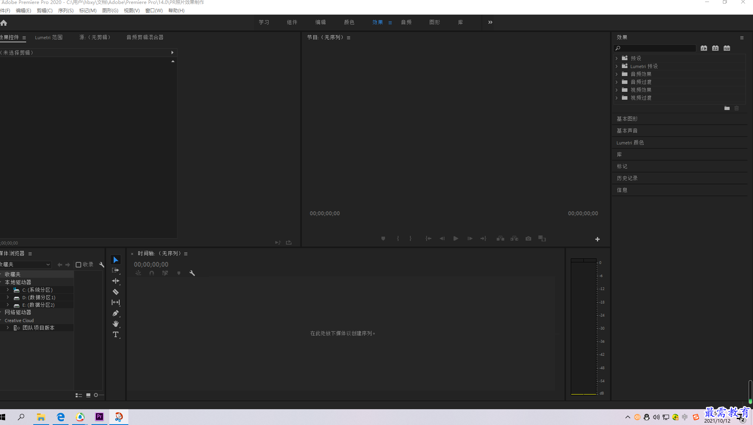Open the Favorites location dropdown
753x425 pixels.
click(x=26, y=264)
